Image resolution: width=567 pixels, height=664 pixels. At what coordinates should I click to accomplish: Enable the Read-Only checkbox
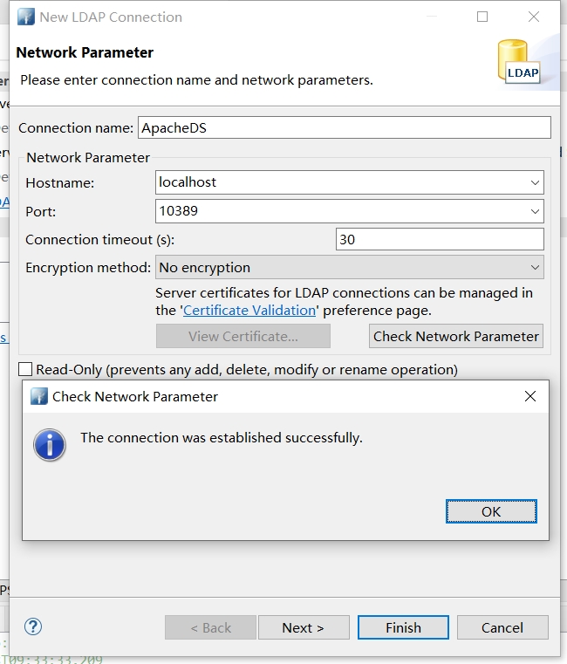coord(25,369)
